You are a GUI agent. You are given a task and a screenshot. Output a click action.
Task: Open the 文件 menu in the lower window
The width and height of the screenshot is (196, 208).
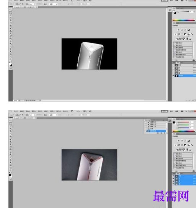point(16,111)
